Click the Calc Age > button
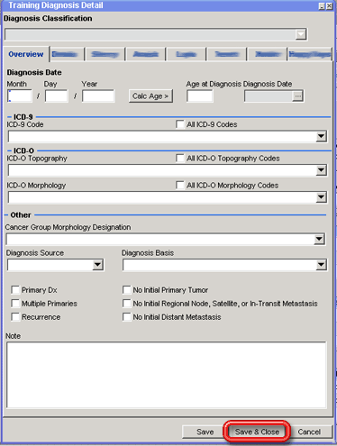This screenshot has width=337, height=446. (x=150, y=96)
